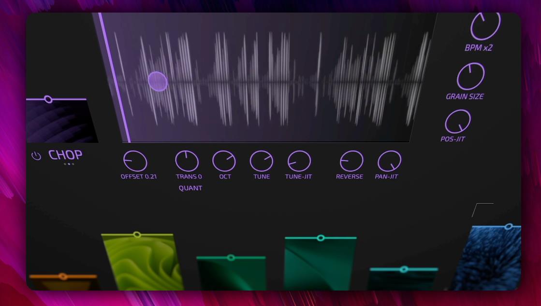Viewport: 541px width, 306px height.
Task: Toggle the CHOP power button
Action: [x=36, y=156]
